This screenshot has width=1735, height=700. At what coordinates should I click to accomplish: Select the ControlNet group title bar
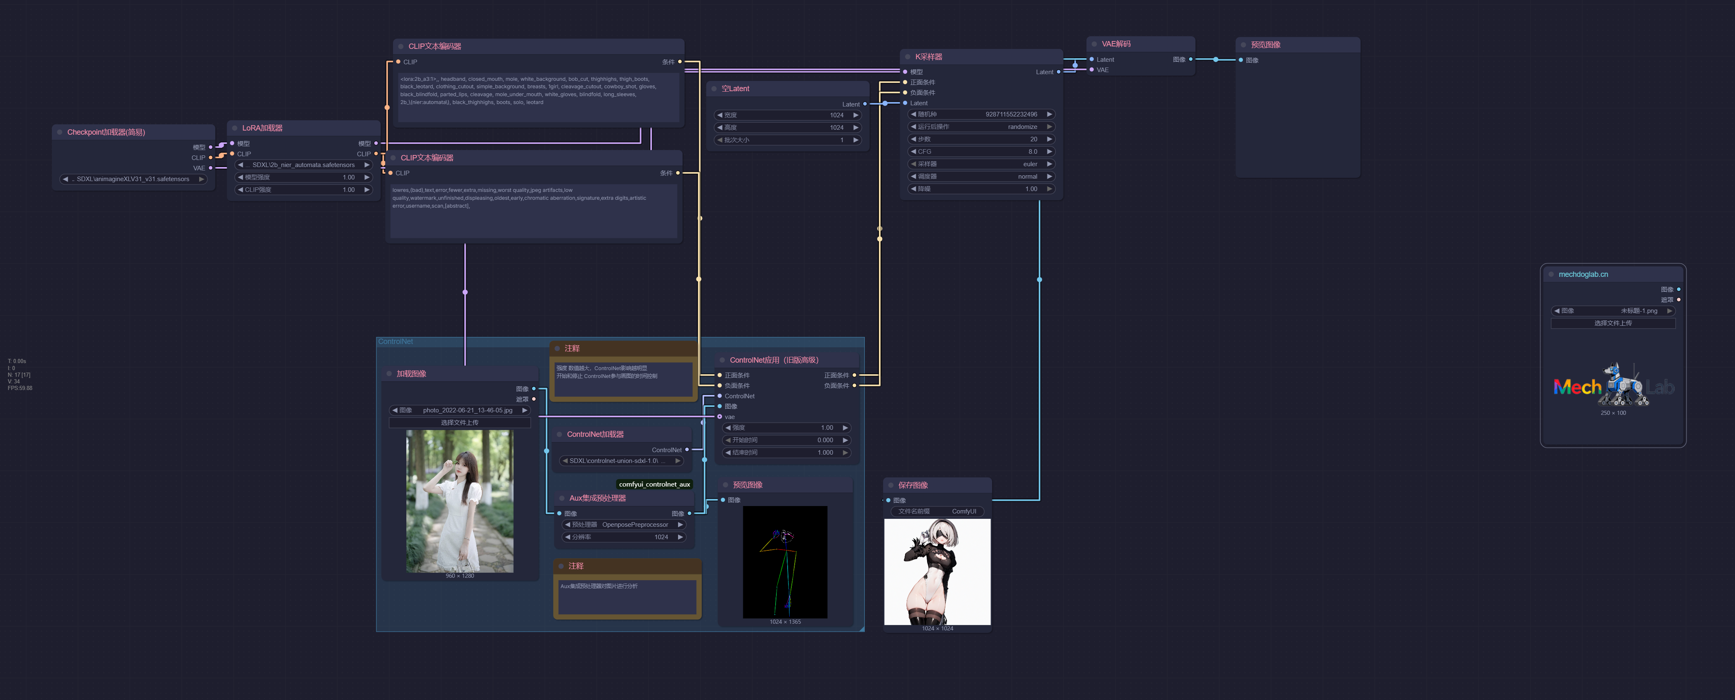pos(471,342)
